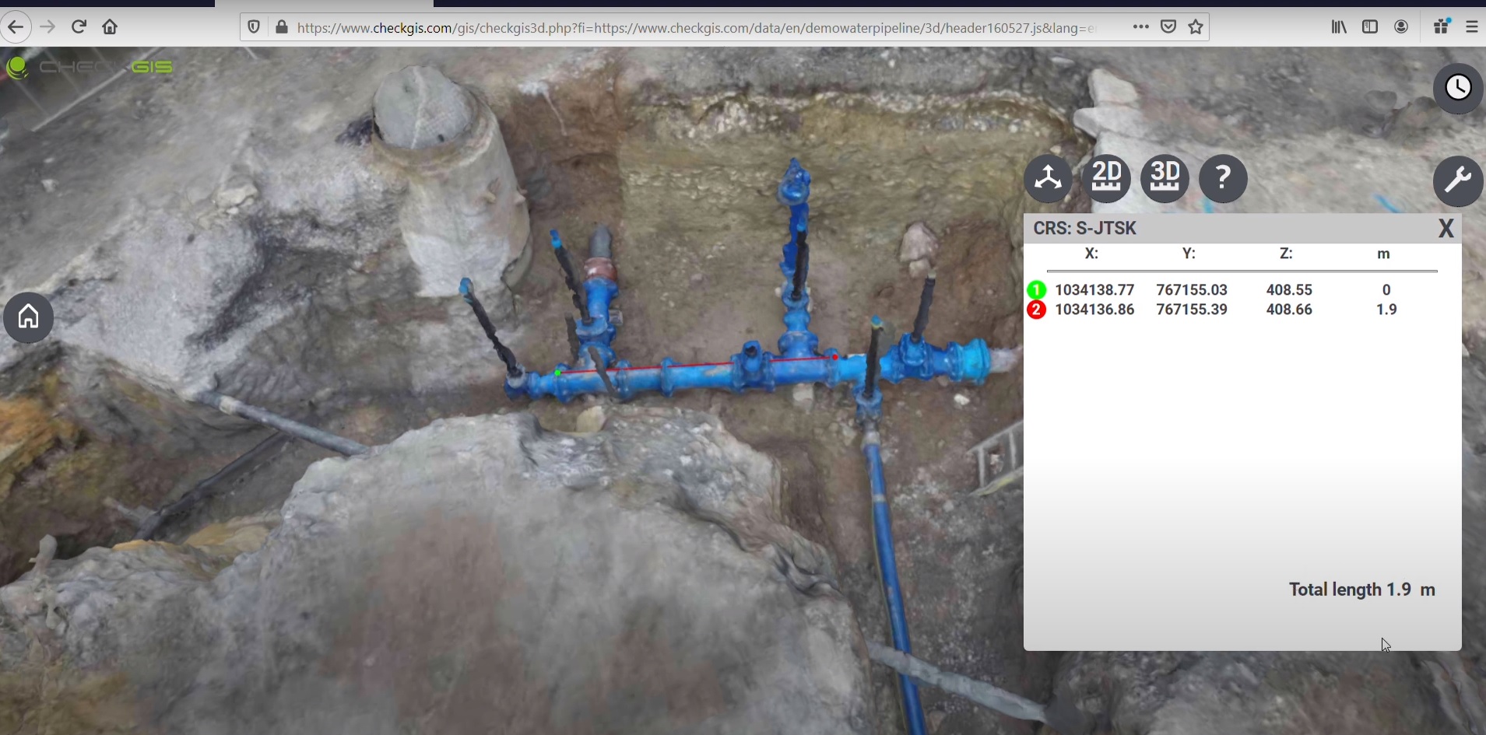Image resolution: width=1486 pixels, height=735 pixels.
Task: Open the browser hamburger menu
Action: pyautogui.click(x=1471, y=27)
